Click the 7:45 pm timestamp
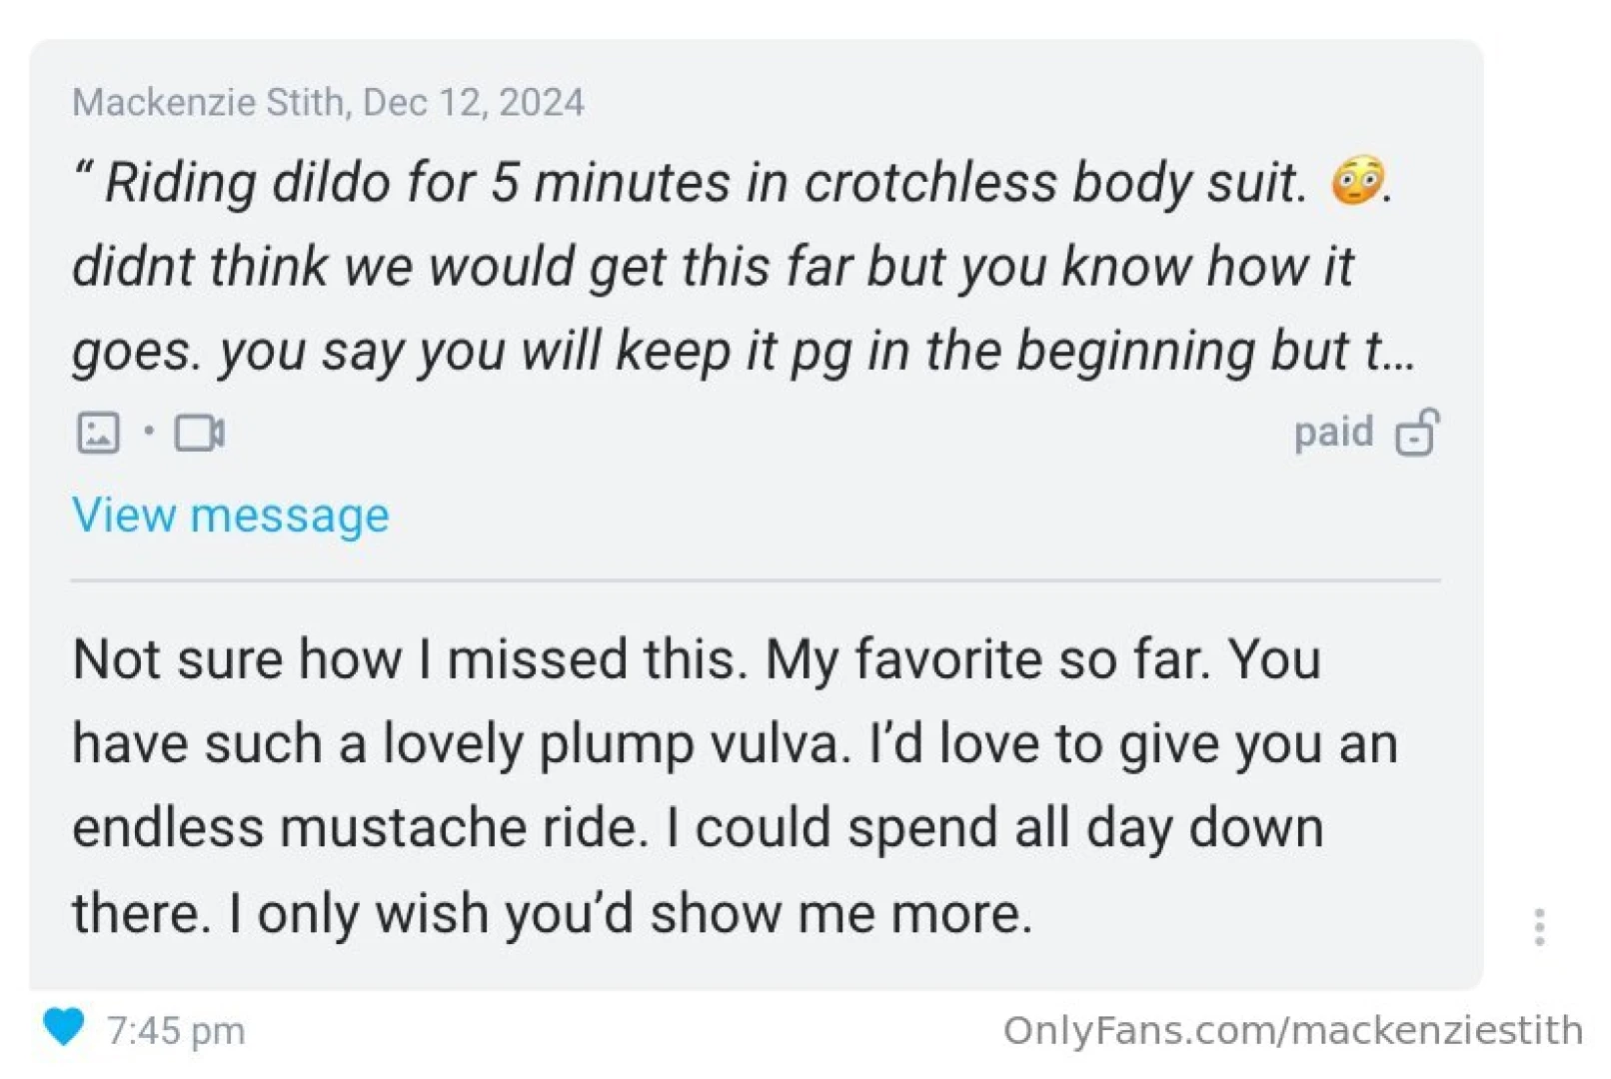The width and height of the screenshot is (1611, 1079). 176,1031
